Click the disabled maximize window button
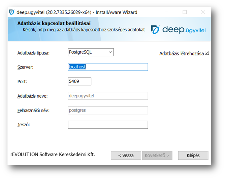Screen dimensions: 225x179 tap(185, 12)
